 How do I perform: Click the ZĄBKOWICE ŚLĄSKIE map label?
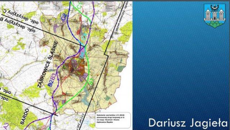(x=48, y=64)
